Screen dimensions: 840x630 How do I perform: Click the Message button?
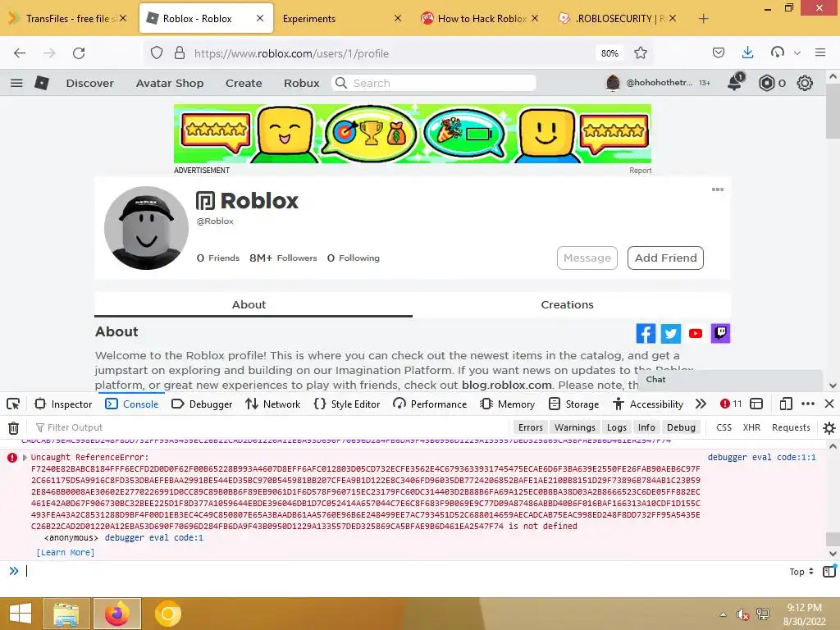point(587,258)
